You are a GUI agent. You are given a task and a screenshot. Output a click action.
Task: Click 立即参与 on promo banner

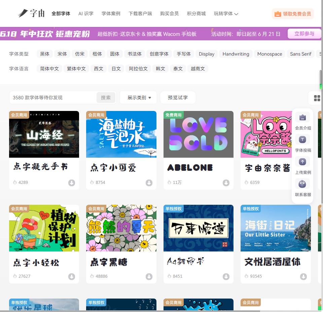[304, 34]
